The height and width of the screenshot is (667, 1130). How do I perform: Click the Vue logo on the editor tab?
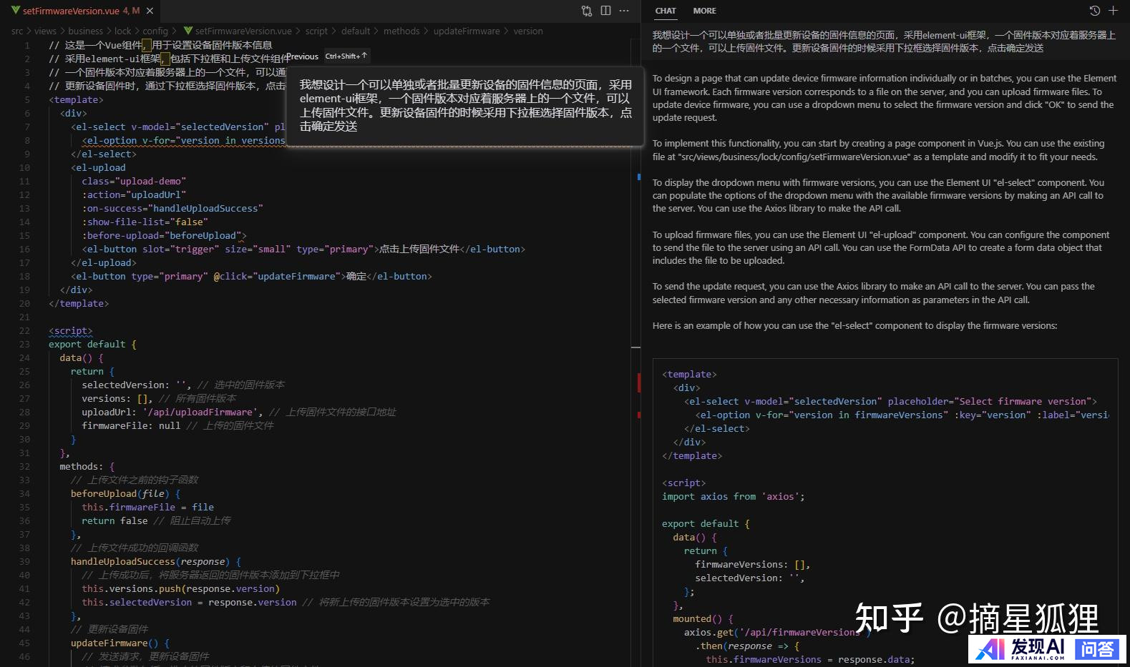click(16, 11)
